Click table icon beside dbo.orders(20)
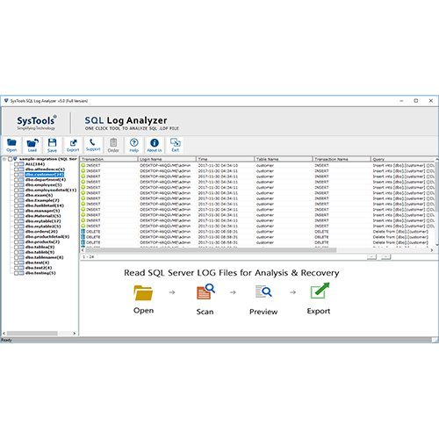439x439 pixels. (x=21, y=232)
